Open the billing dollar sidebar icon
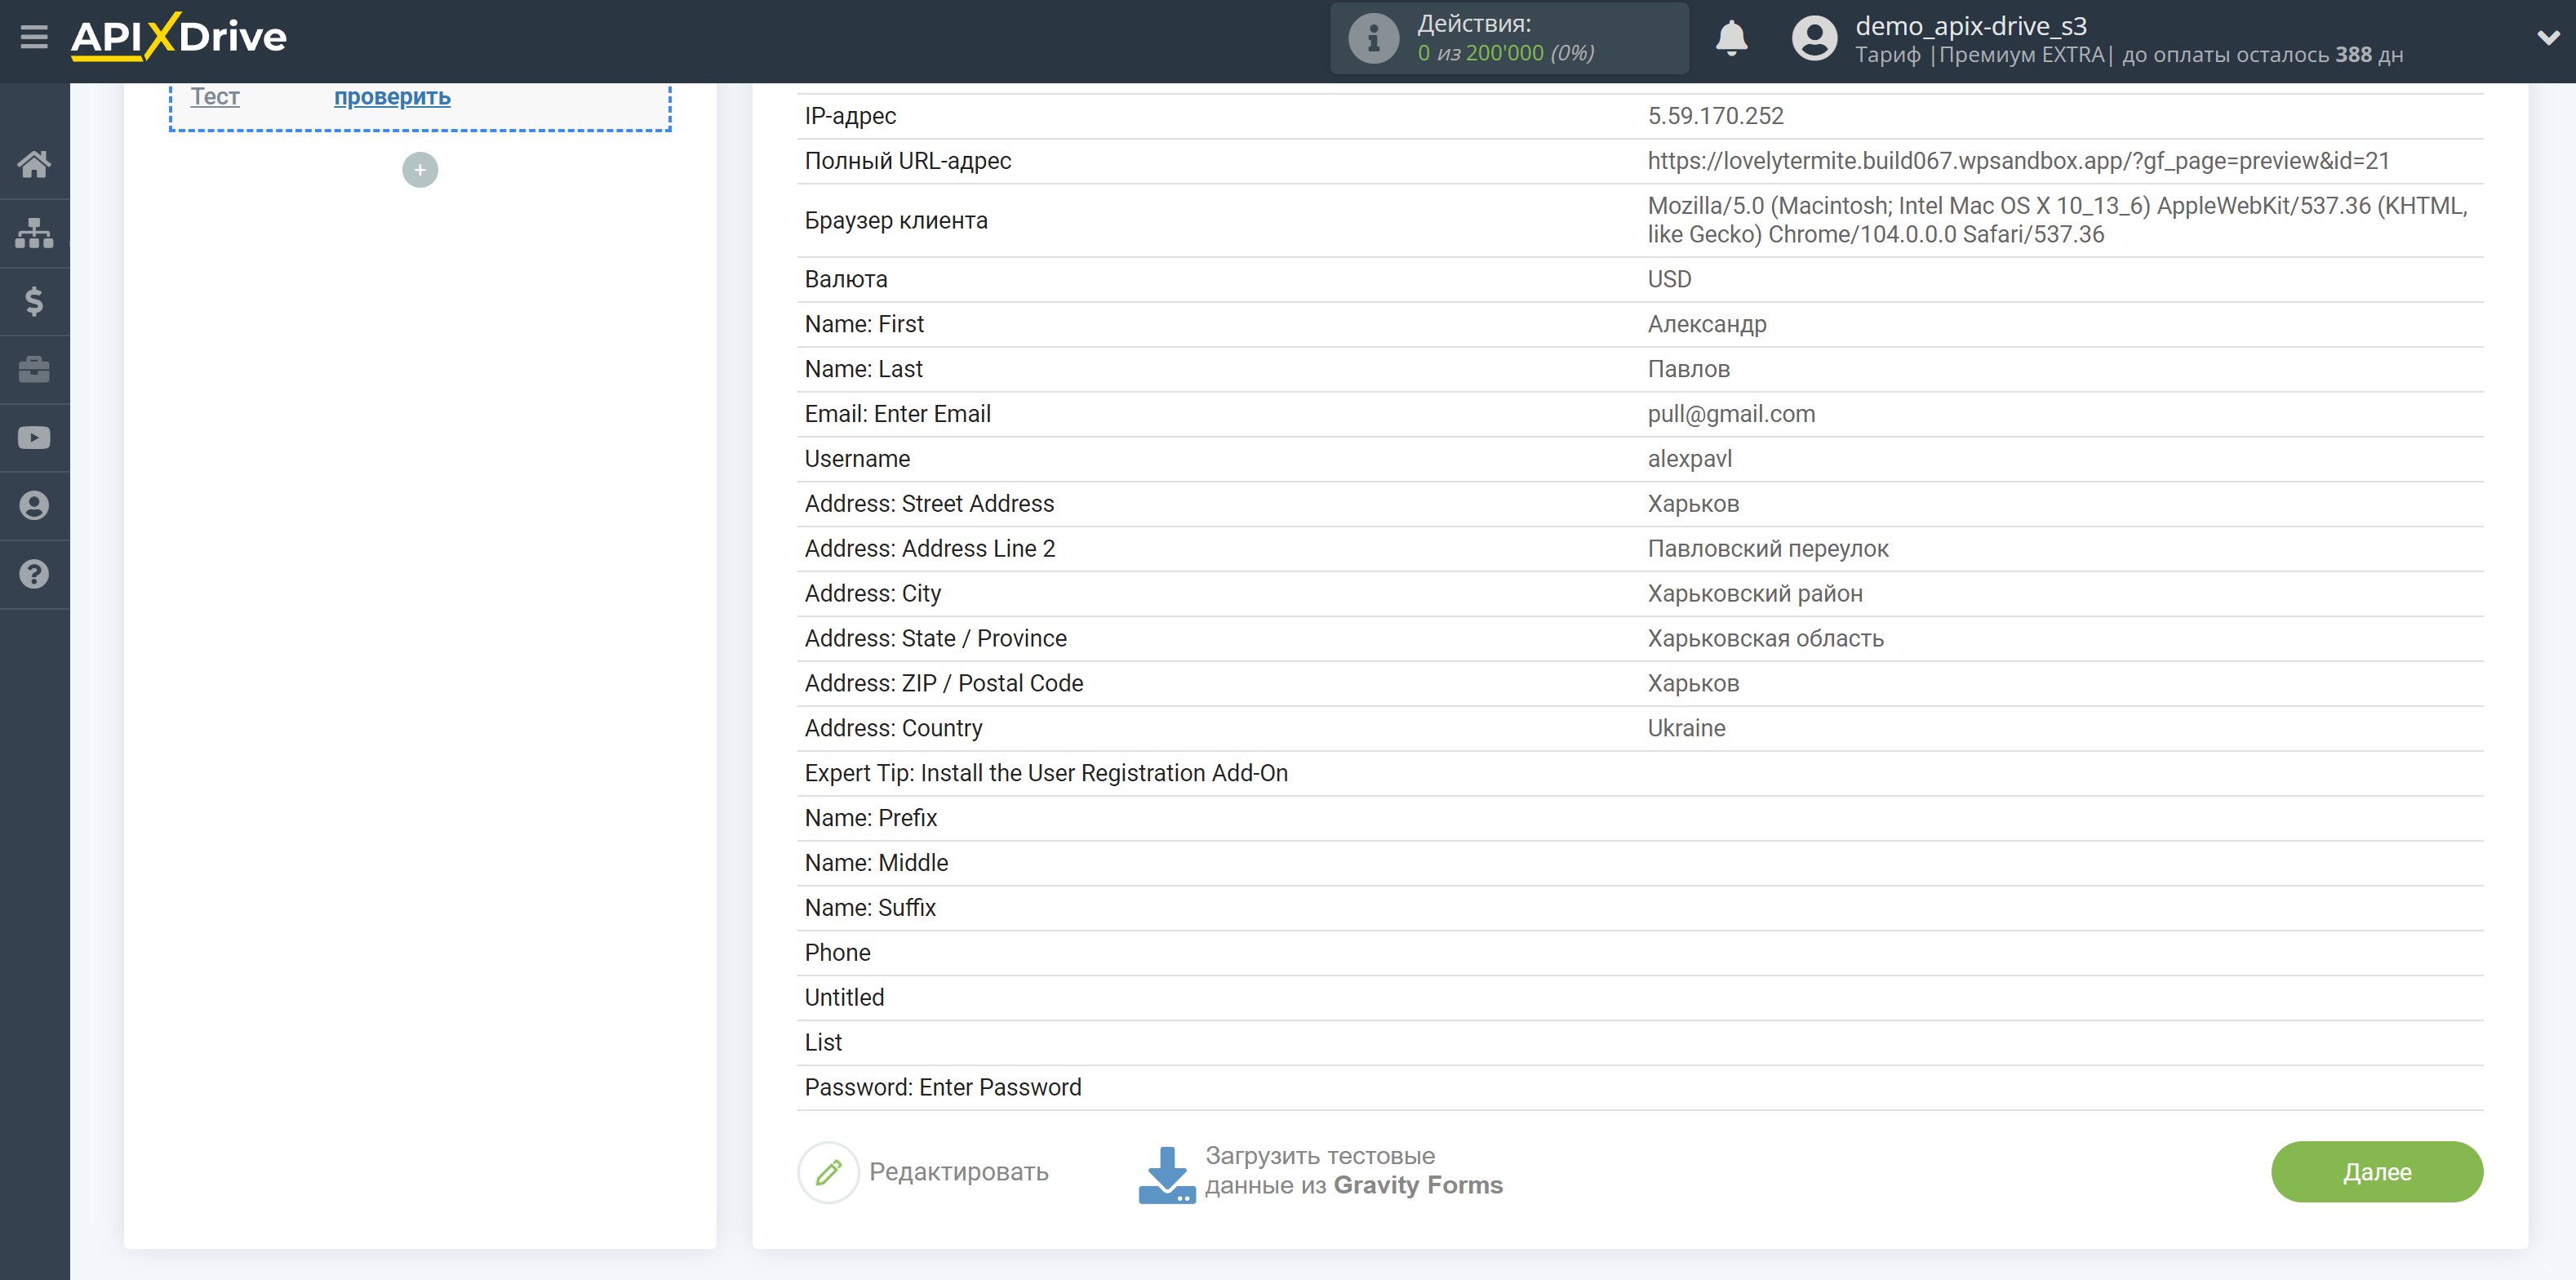2576x1280 pixels. point(34,301)
